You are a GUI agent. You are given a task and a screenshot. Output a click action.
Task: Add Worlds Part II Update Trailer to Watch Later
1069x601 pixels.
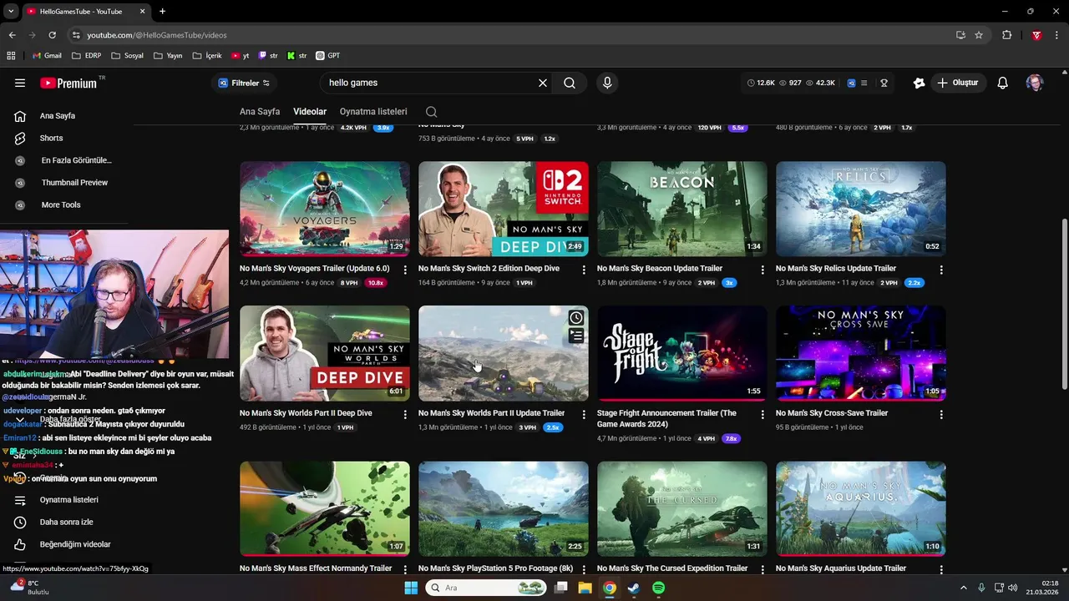576,318
